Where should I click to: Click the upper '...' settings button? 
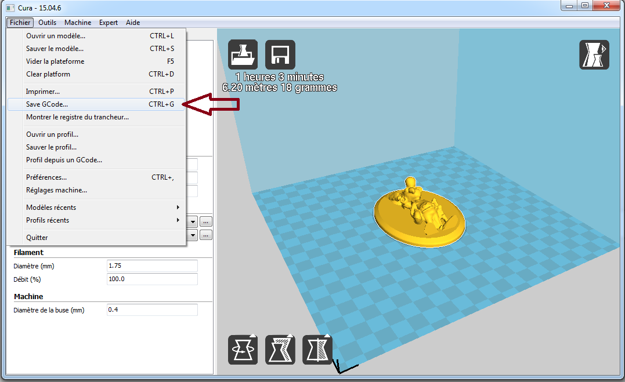[205, 222]
